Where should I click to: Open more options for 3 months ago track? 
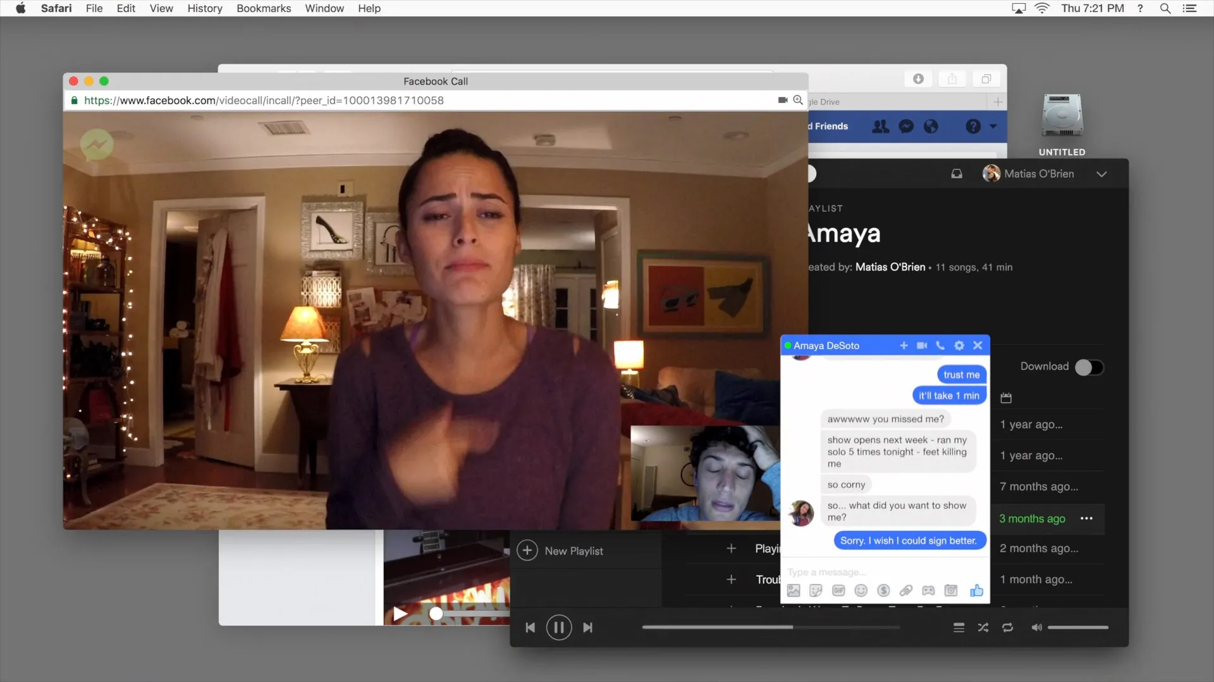point(1086,518)
